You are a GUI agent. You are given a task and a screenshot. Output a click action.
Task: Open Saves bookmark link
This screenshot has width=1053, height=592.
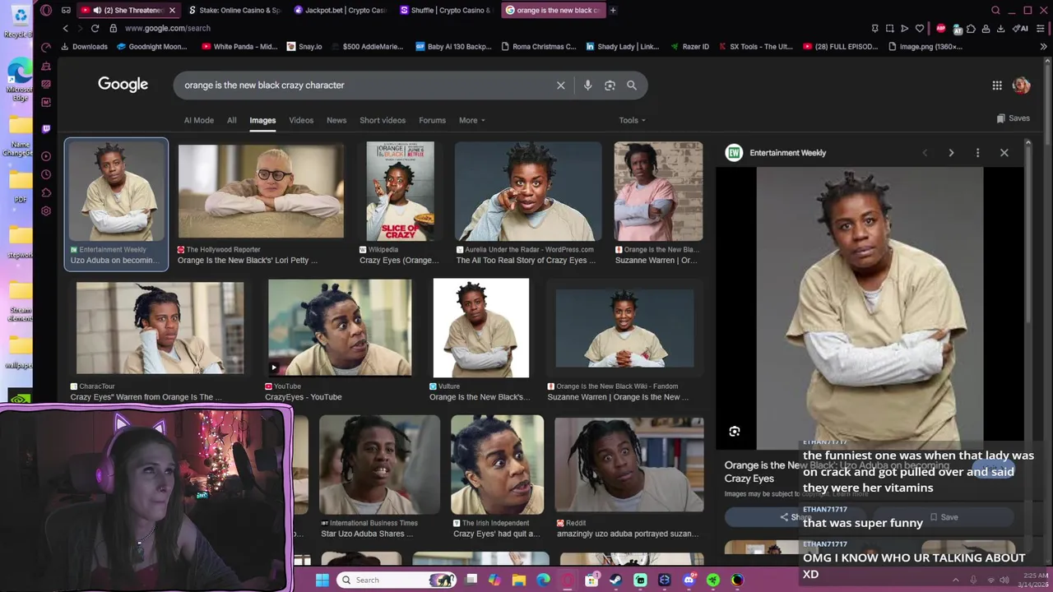click(1013, 118)
